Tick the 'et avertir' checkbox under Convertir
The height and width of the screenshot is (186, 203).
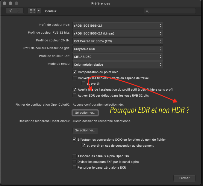84,83
